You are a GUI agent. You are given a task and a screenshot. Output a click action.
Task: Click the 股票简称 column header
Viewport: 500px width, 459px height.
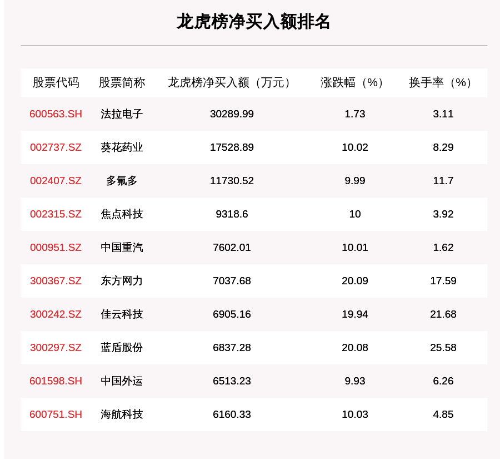tap(122, 82)
